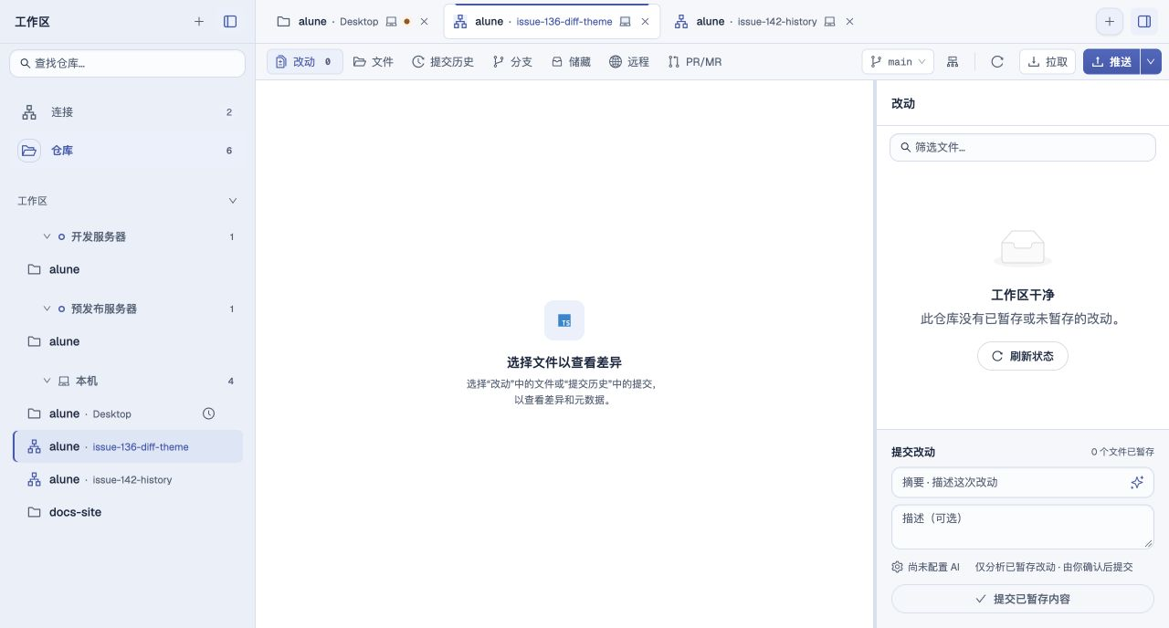Select alune Desktop repository in sidebar

(x=127, y=413)
